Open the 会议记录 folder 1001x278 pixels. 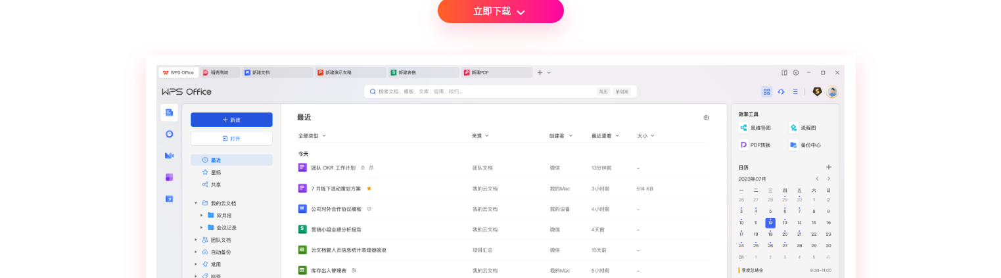pos(221,227)
